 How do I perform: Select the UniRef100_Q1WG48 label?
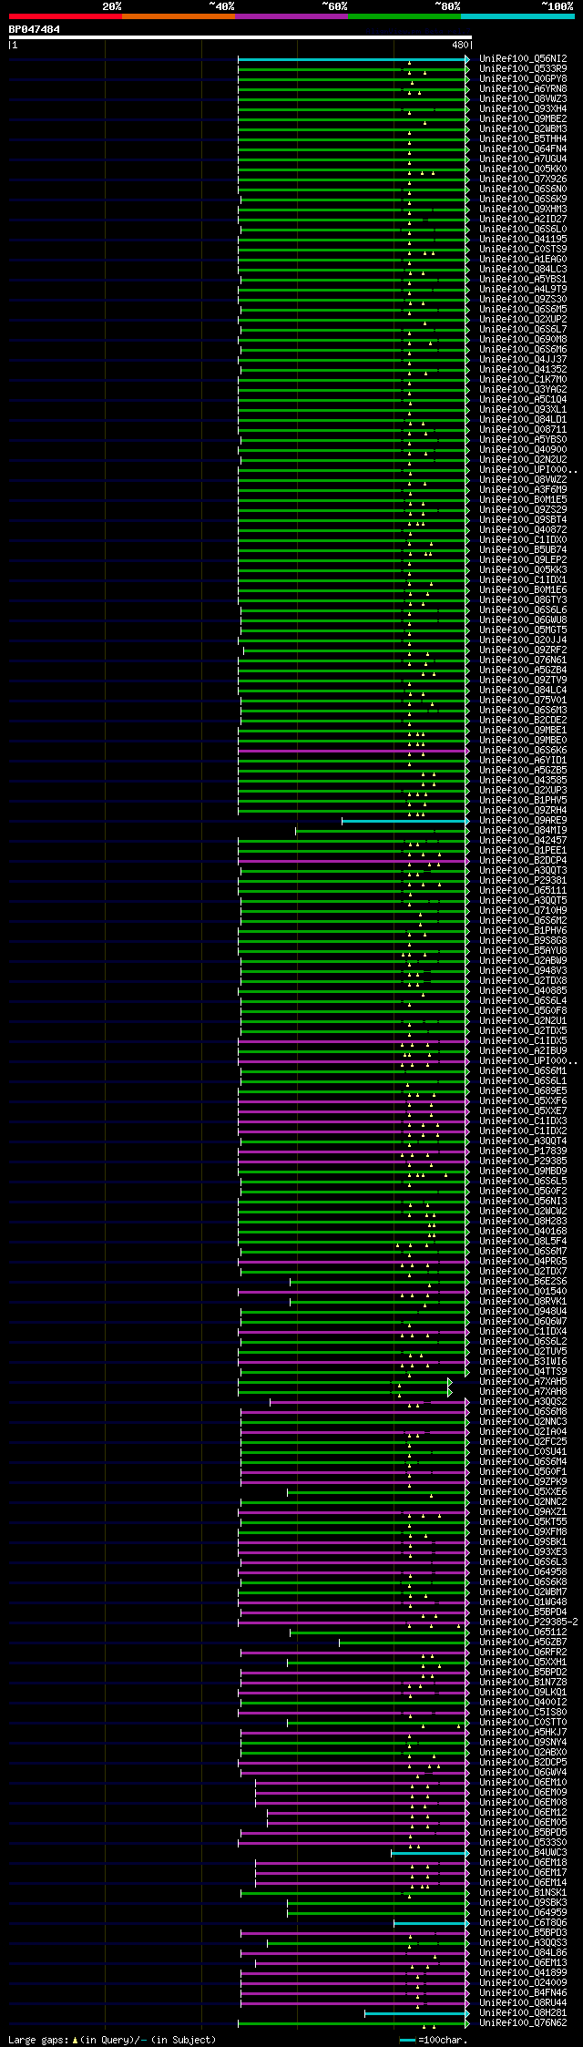click(x=523, y=1602)
